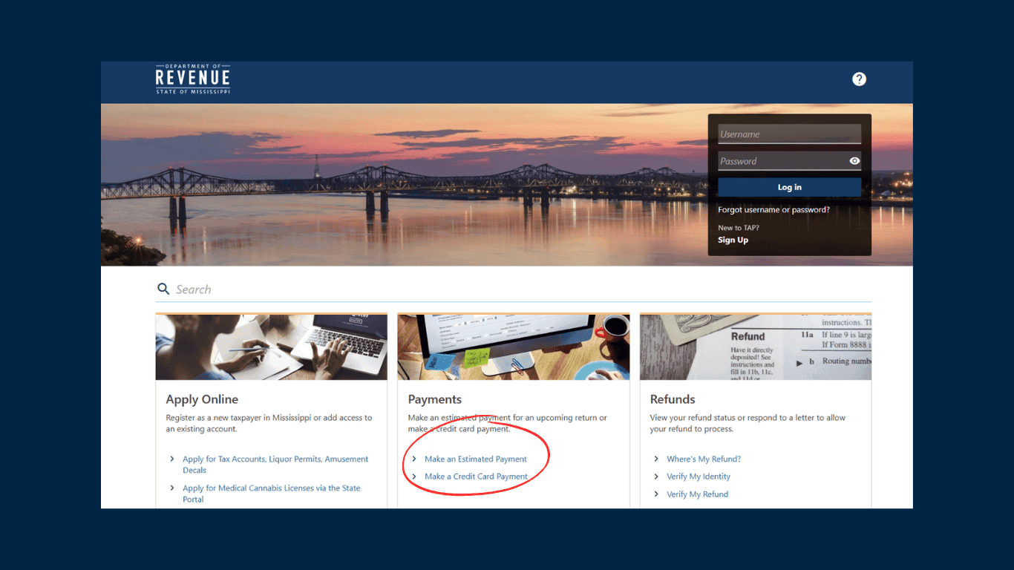Focus the Search text field
Screen dimensions: 1014x570
point(520,289)
